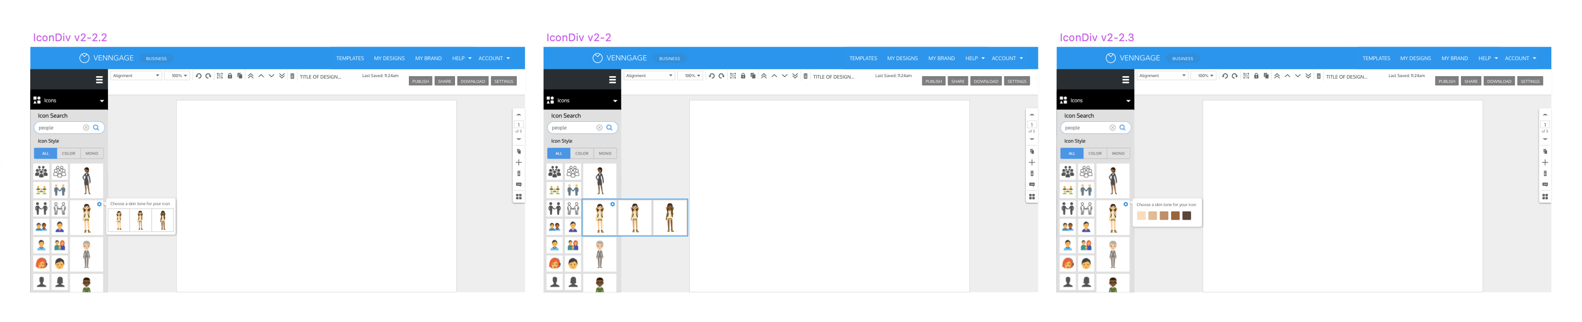
Task: Click the skin tone gear icon in IconDiv v2-2.2
Action: point(100,205)
